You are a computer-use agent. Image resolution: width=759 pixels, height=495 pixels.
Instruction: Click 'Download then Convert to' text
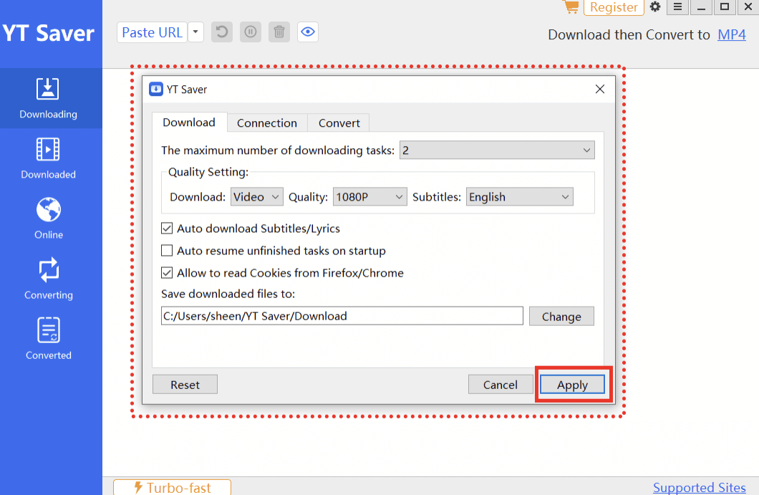pyautogui.click(x=629, y=35)
